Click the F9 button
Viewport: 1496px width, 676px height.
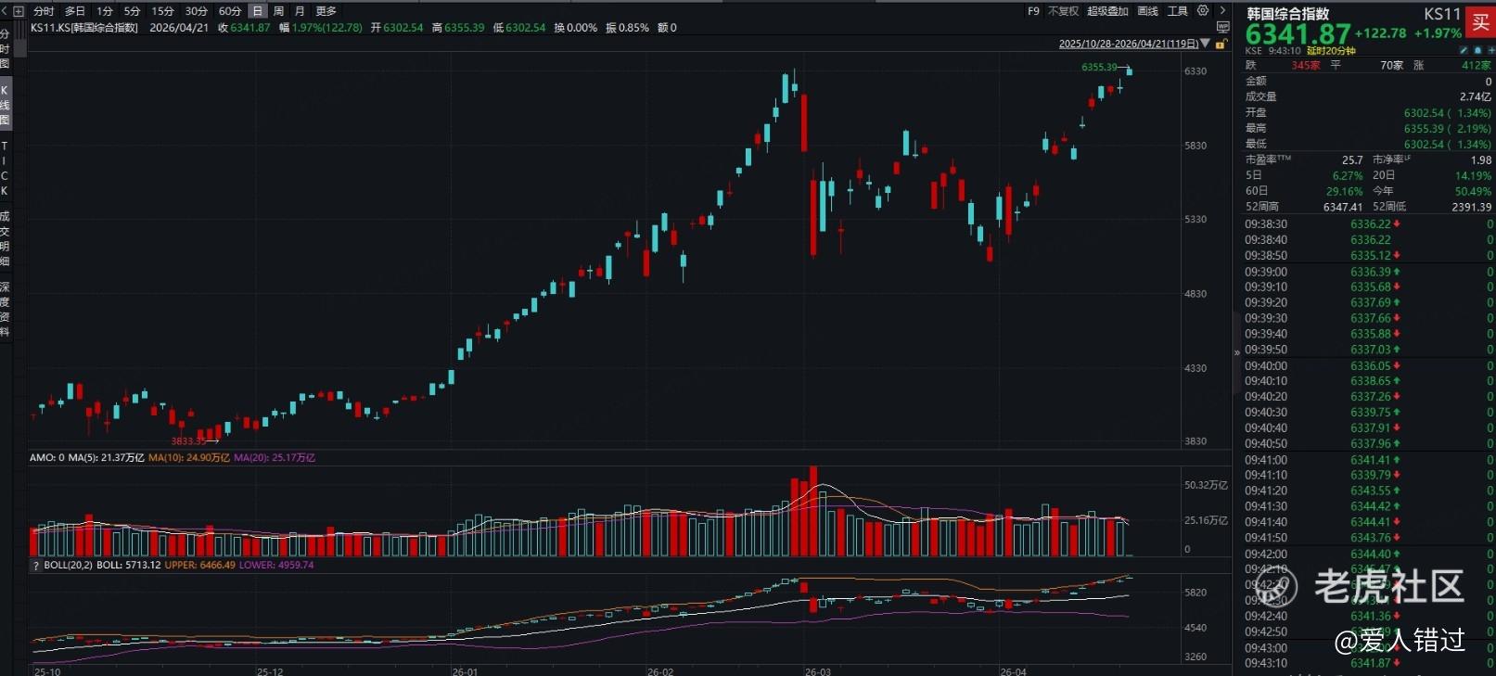coord(1033,11)
